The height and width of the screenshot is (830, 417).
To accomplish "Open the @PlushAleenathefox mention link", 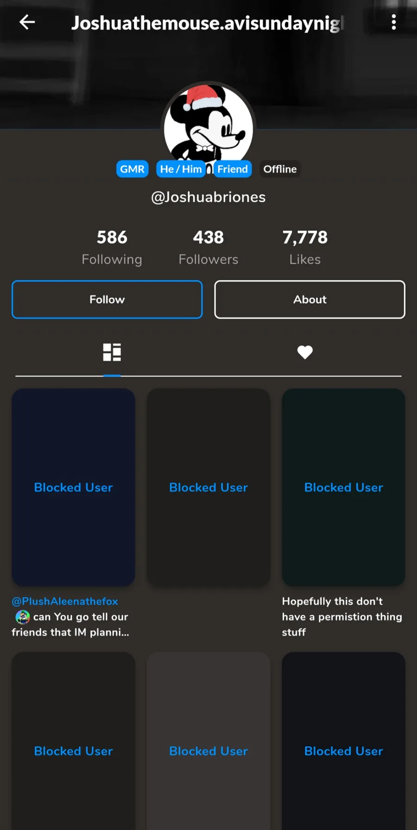I will [65, 601].
